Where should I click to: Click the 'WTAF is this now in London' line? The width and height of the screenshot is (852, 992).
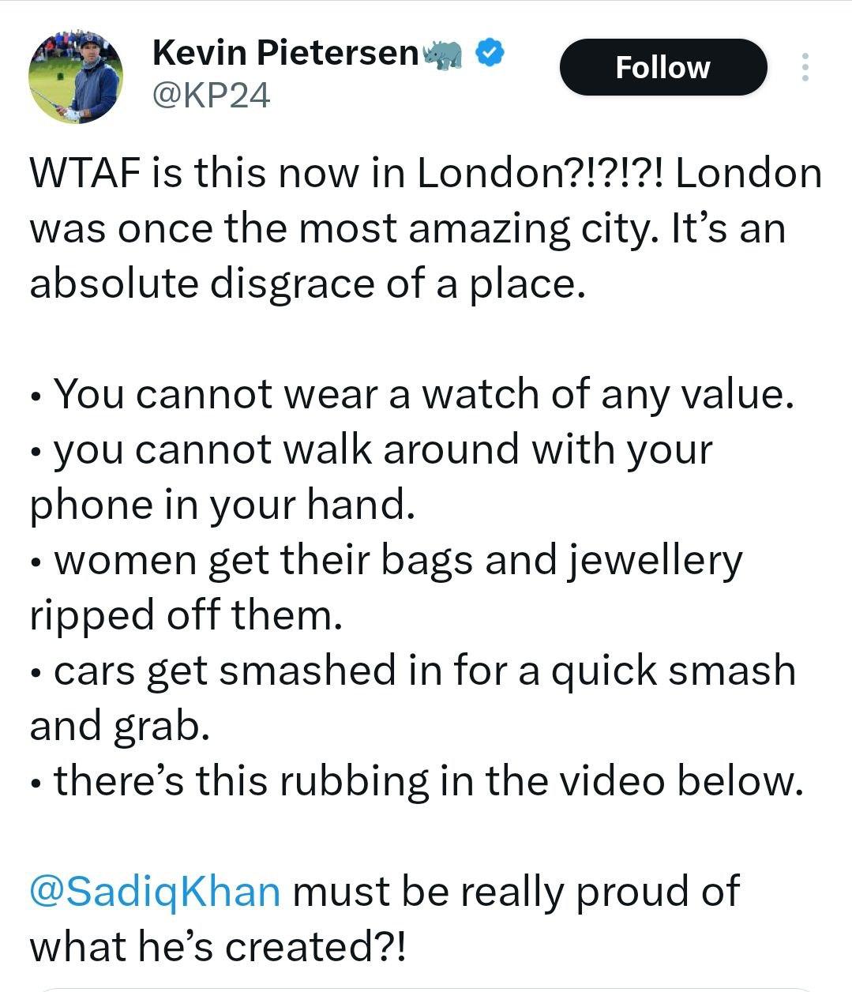click(426, 173)
